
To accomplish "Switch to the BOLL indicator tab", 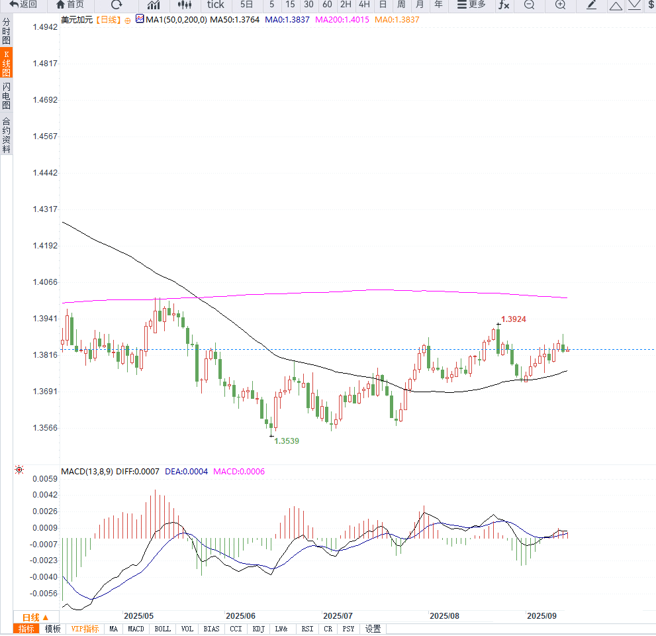I will coord(162,629).
